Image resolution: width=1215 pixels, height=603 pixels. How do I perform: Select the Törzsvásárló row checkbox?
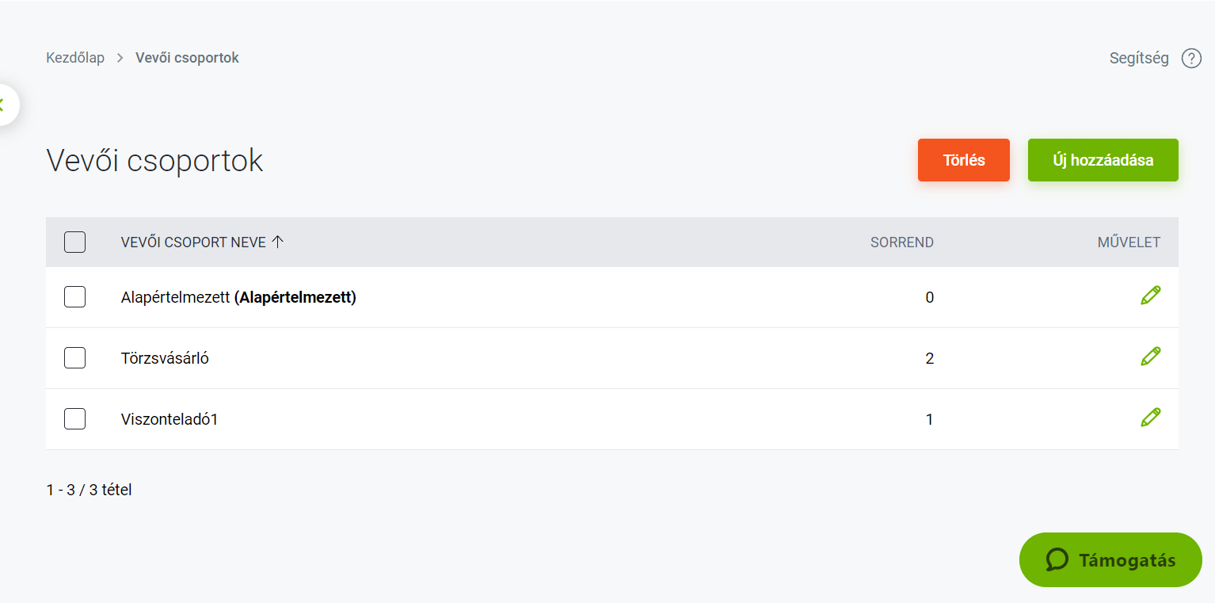pyautogui.click(x=74, y=358)
